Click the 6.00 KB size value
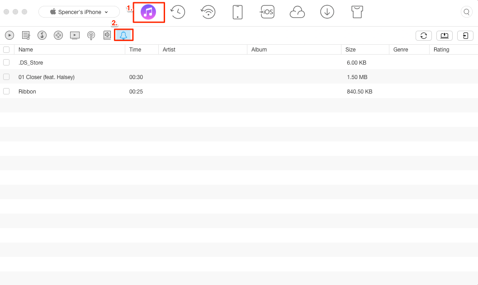This screenshot has width=478, height=285. 356,63
